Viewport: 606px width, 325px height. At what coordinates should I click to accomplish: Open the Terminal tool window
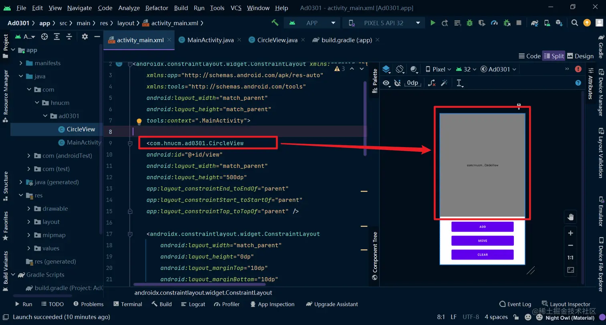point(128,304)
